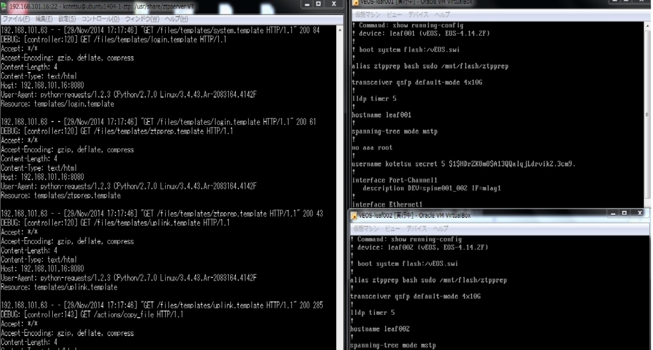Screen dimensions: 653x350
Task: Click the VirtualBox icon in the vEOS-leaf002 title bar
Action: click(354, 215)
